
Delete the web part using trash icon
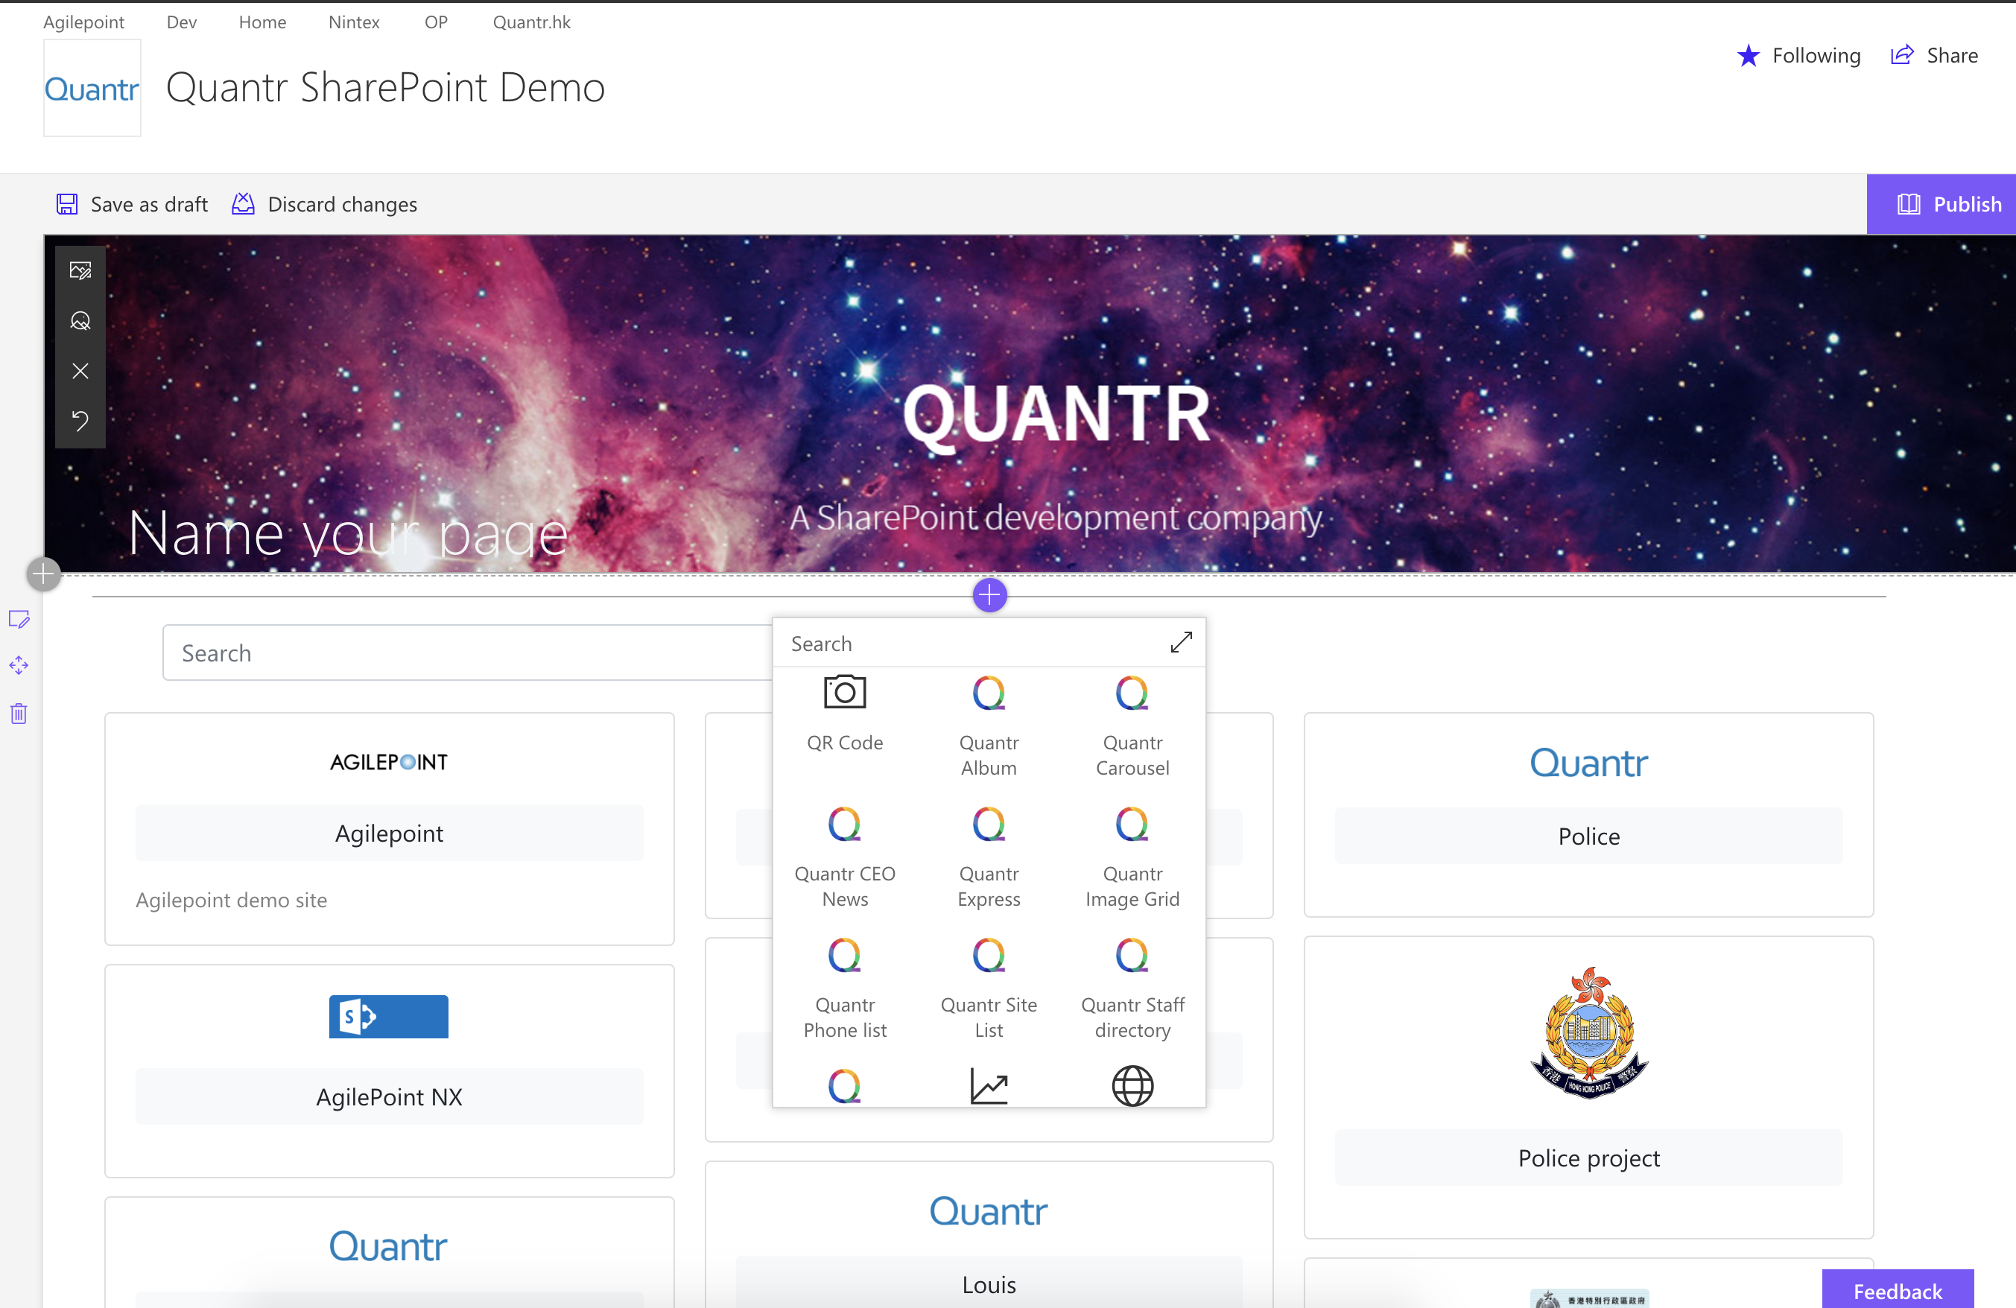pyautogui.click(x=19, y=714)
